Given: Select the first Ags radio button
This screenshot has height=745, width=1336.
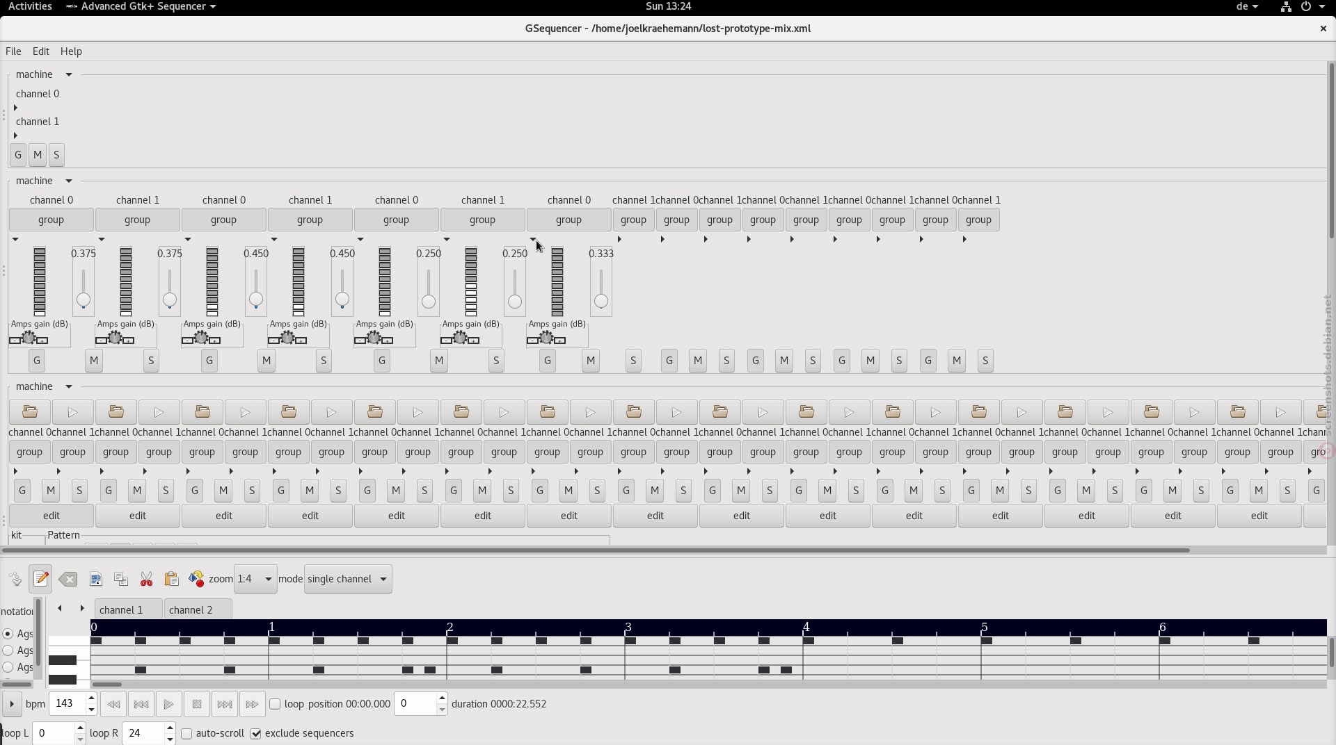Looking at the screenshot, I should [x=8, y=634].
